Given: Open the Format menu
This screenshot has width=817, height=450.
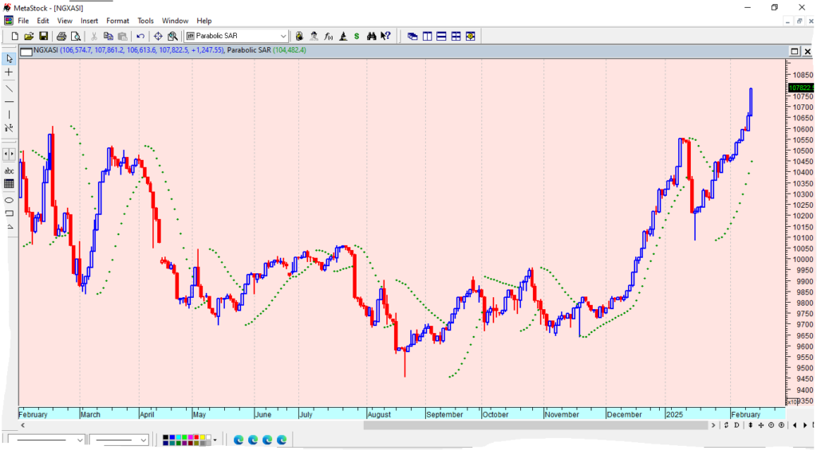Looking at the screenshot, I should tap(117, 21).
